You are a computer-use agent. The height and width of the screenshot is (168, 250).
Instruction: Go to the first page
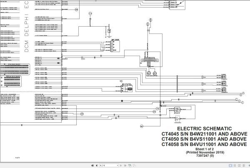[92, 166]
